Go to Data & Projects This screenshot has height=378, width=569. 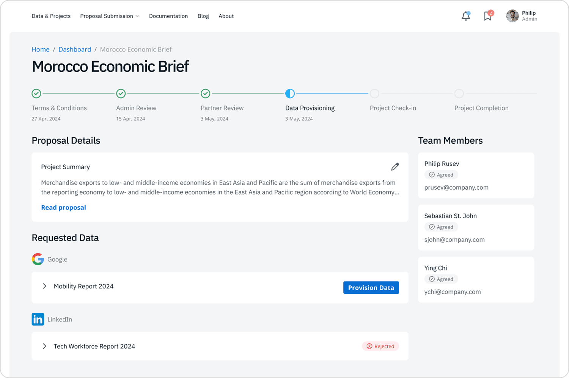[51, 16]
